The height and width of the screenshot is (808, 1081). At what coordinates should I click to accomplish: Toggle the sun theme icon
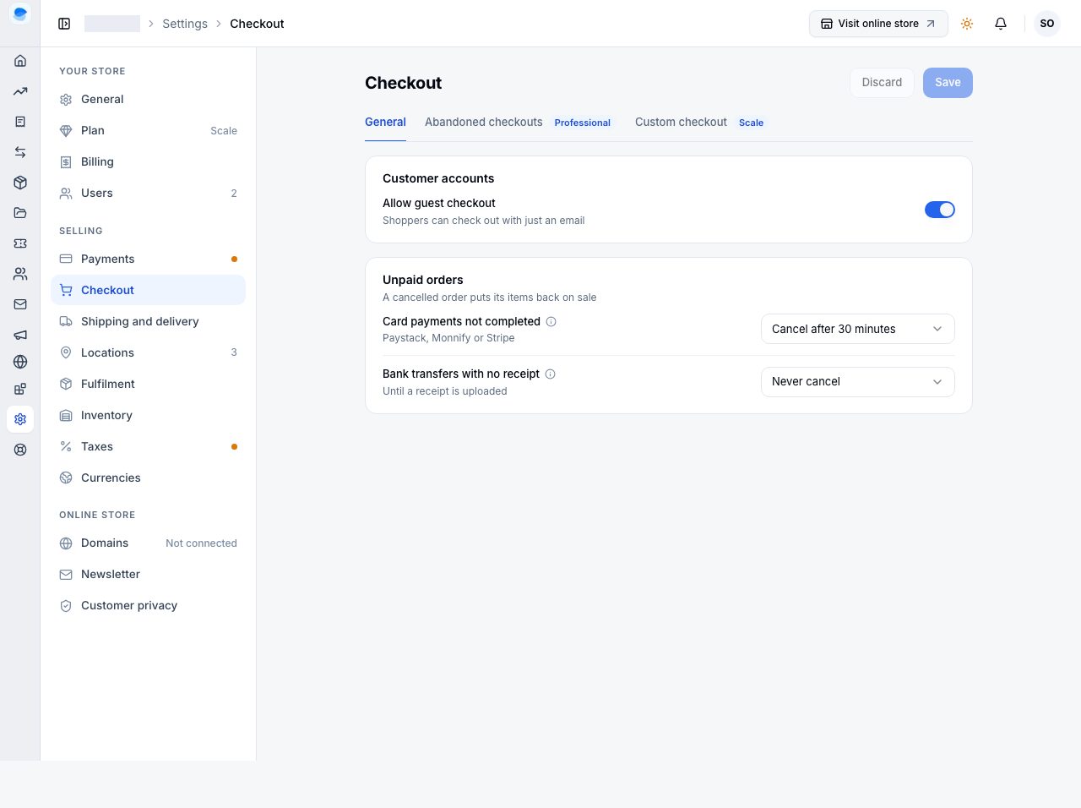(967, 24)
